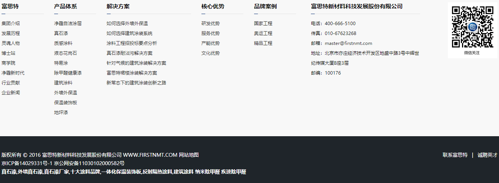The height and width of the screenshot is (183, 499).
Task: Open 质感涂料 product link
Action: click(x=63, y=43)
